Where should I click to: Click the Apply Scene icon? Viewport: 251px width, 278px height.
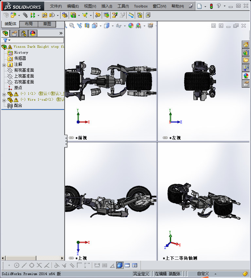click(x=138, y=26)
